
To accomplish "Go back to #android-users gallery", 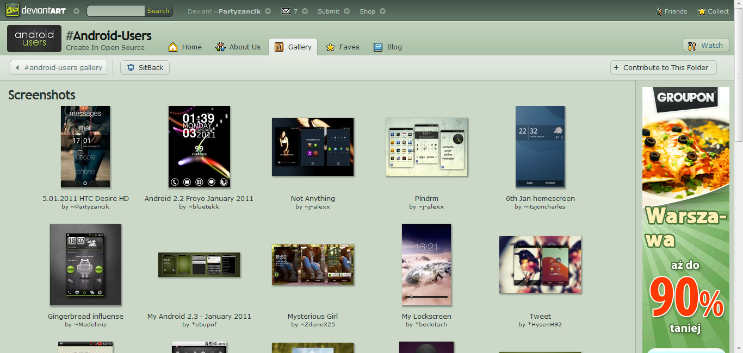I will click(59, 67).
